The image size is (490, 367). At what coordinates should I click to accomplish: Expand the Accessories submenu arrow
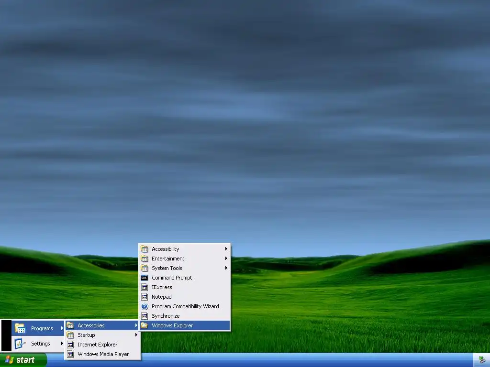136,325
